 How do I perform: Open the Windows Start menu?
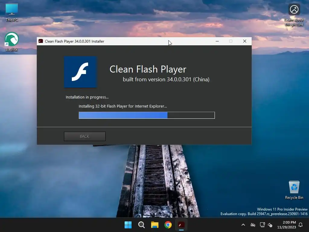128,225
